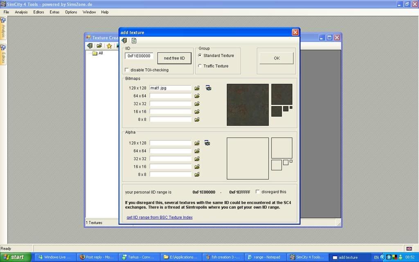Screen dimensions: 419x262
Task: Select the Traffic Texture radio button
Action: (x=200, y=66)
